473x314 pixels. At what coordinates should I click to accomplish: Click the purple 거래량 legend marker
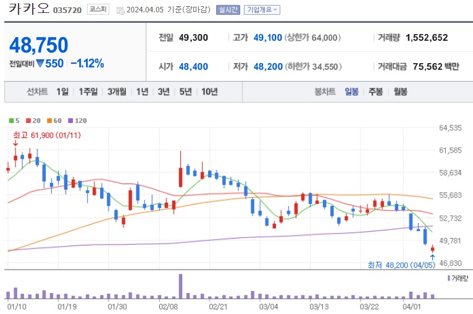(449, 278)
